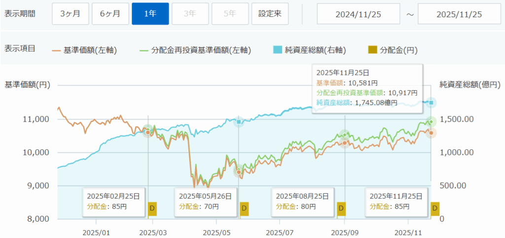Click the orange price point at 2025/02/25

(x=147, y=132)
